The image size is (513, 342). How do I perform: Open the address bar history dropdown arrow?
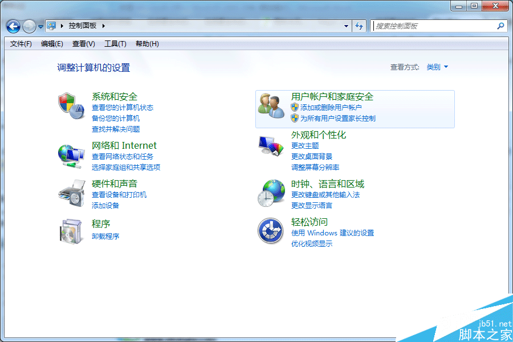tap(346, 26)
